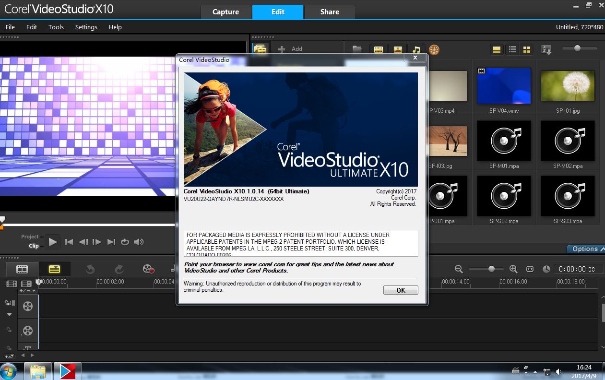
Task: Jump to the start with the Home control
Action: pos(69,242)
